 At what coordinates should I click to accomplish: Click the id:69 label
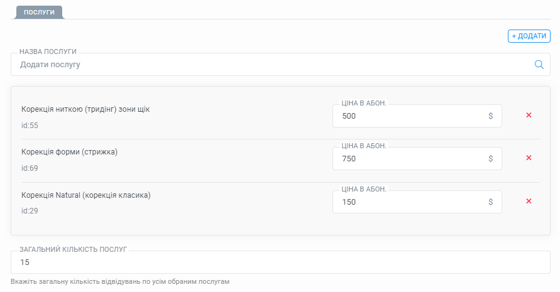(x=30, y=168)
